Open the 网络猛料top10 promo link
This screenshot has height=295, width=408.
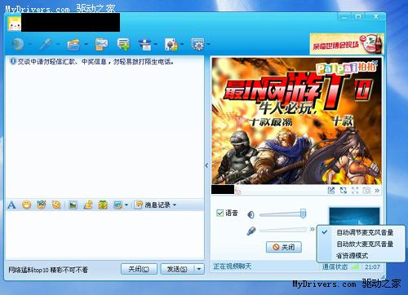(x=48, y=270)
